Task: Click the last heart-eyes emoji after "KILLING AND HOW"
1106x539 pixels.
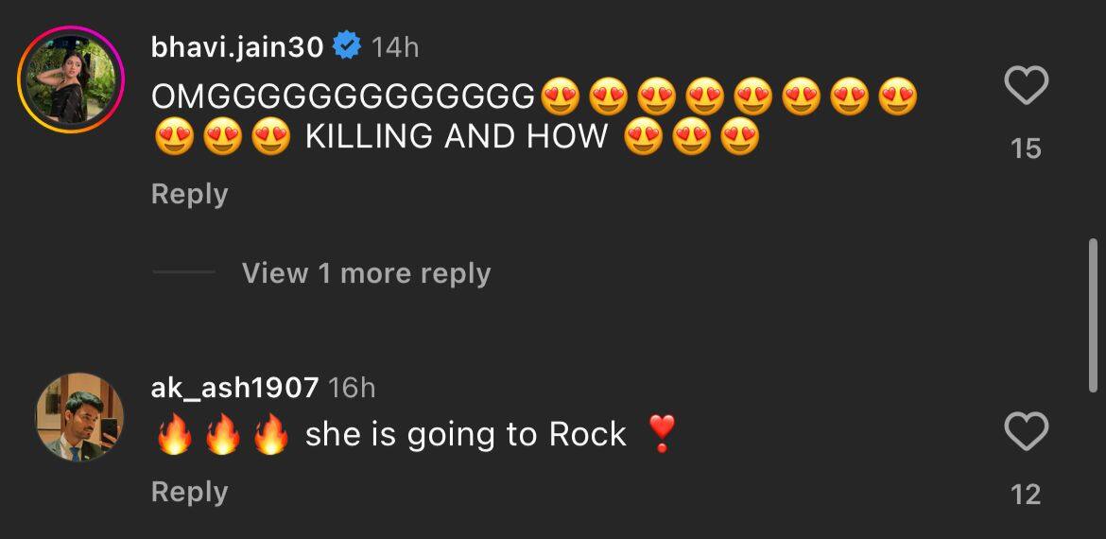Action: 740,139
